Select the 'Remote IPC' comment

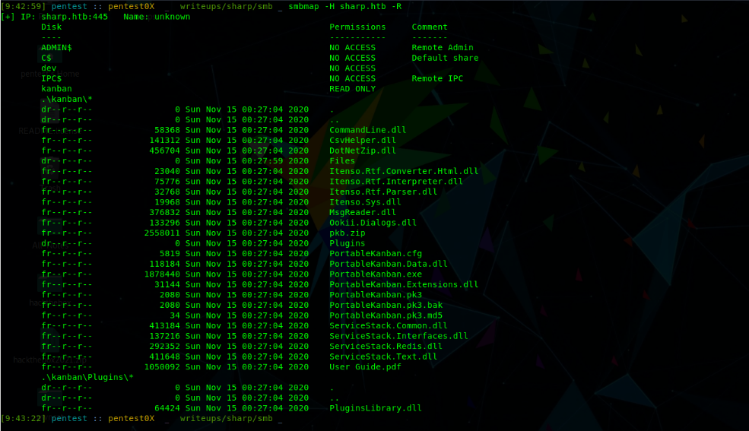click(x=437, y=78)
